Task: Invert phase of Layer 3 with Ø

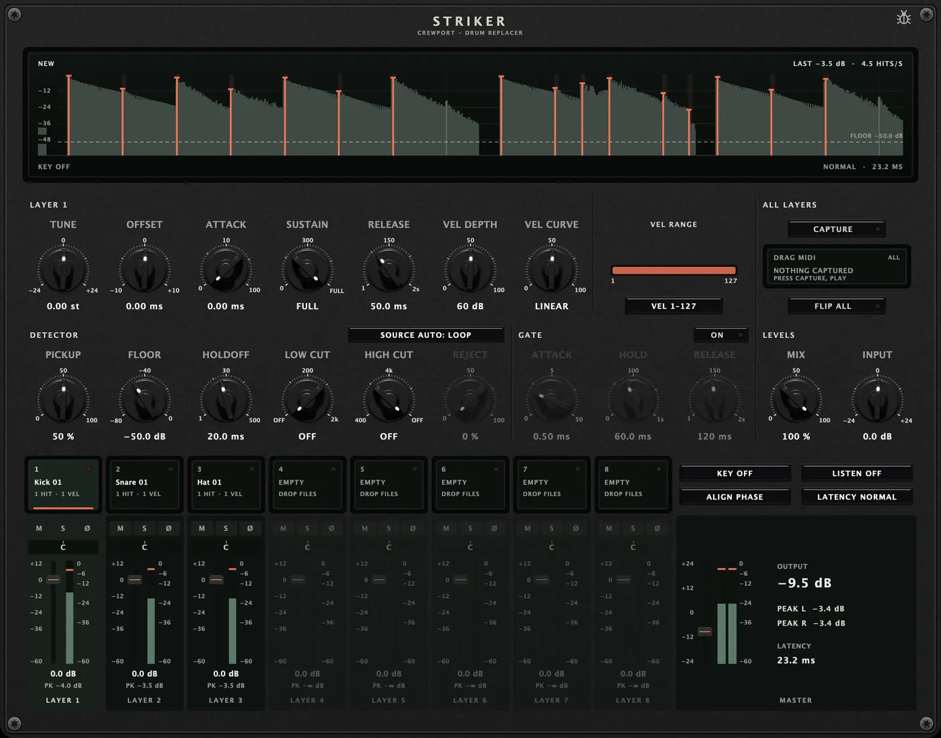Action: (250, 528)
